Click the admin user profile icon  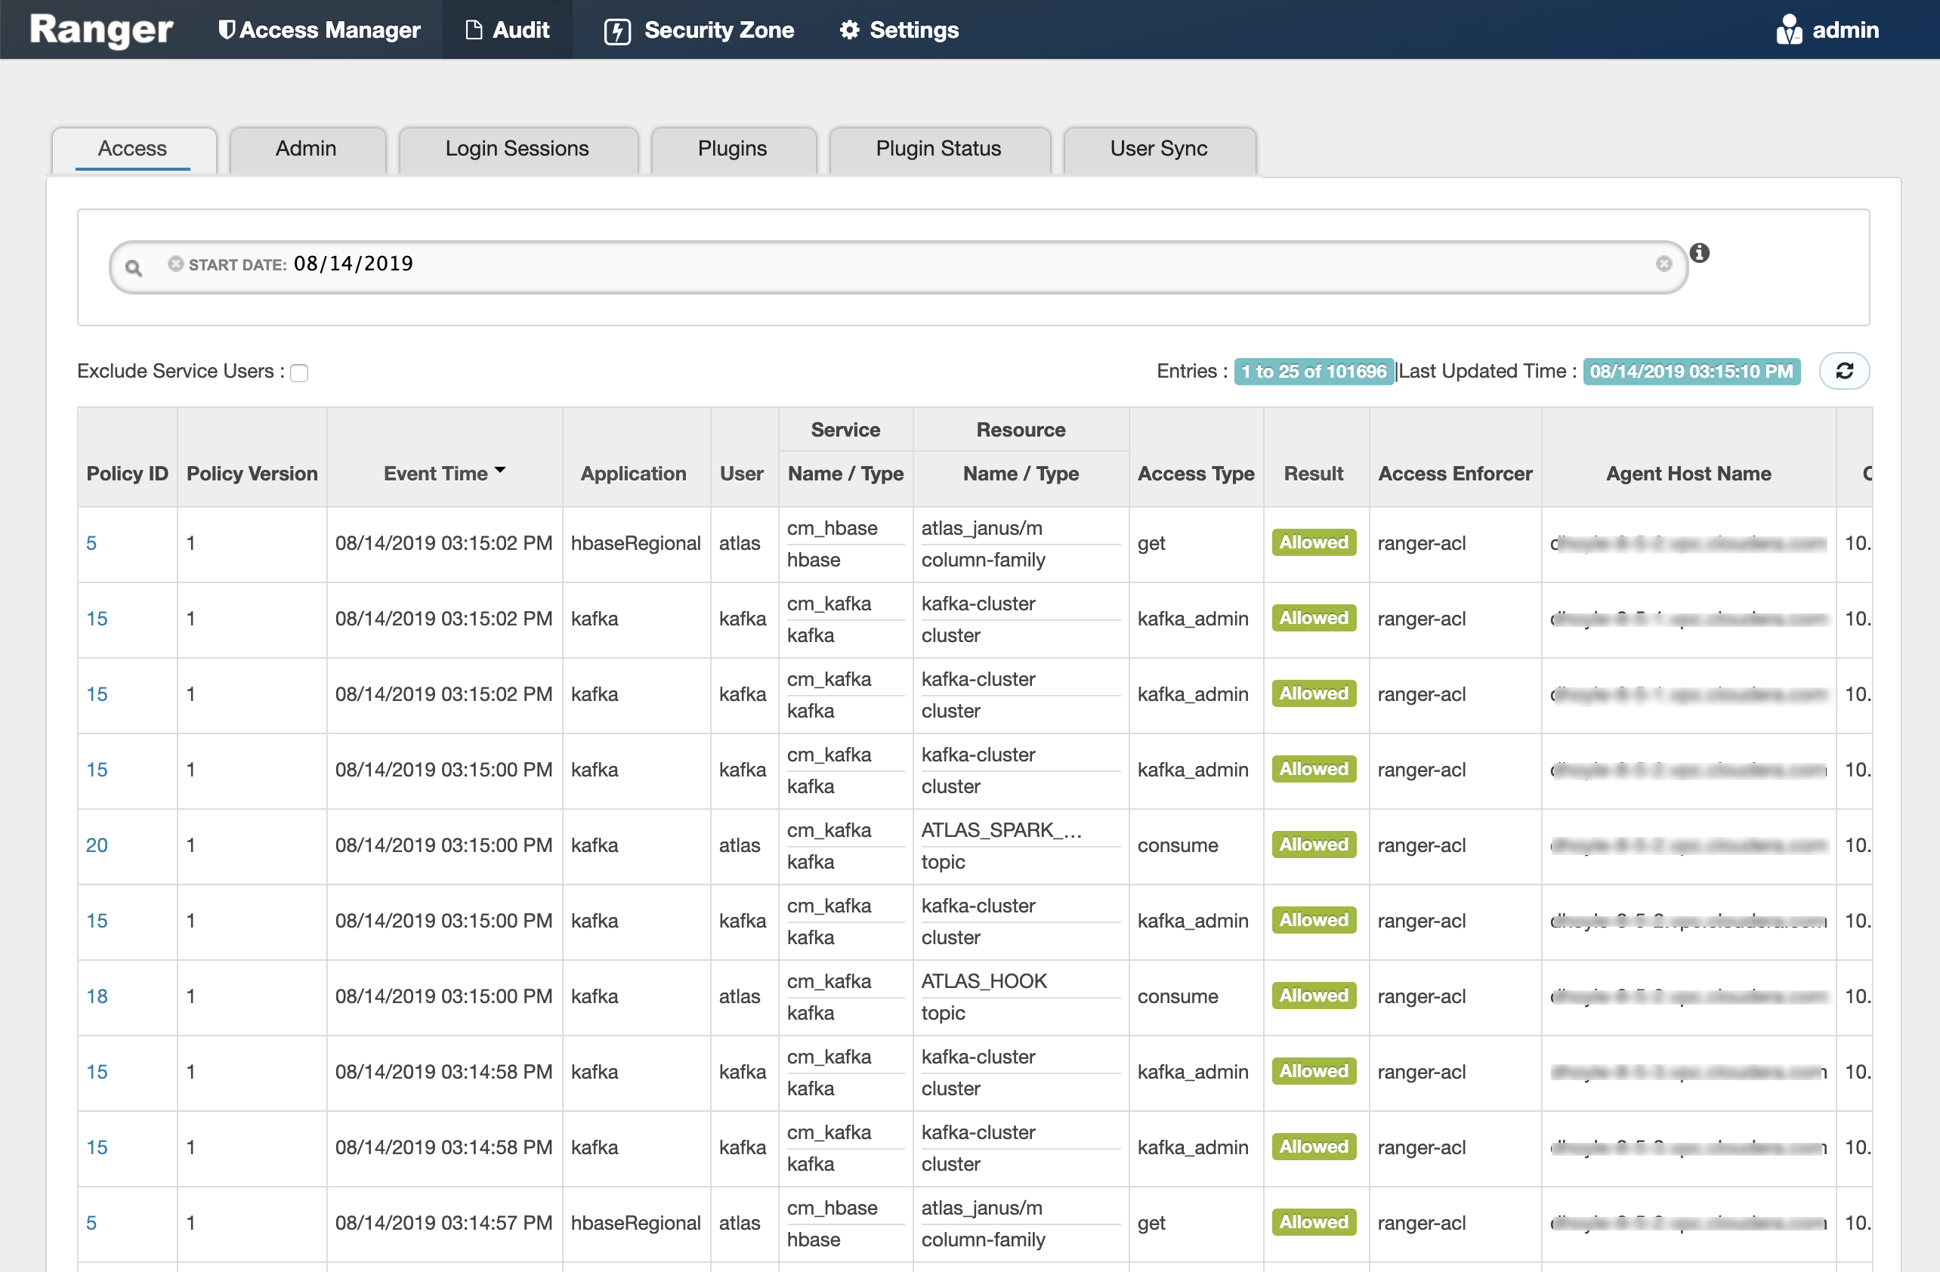1788,30
